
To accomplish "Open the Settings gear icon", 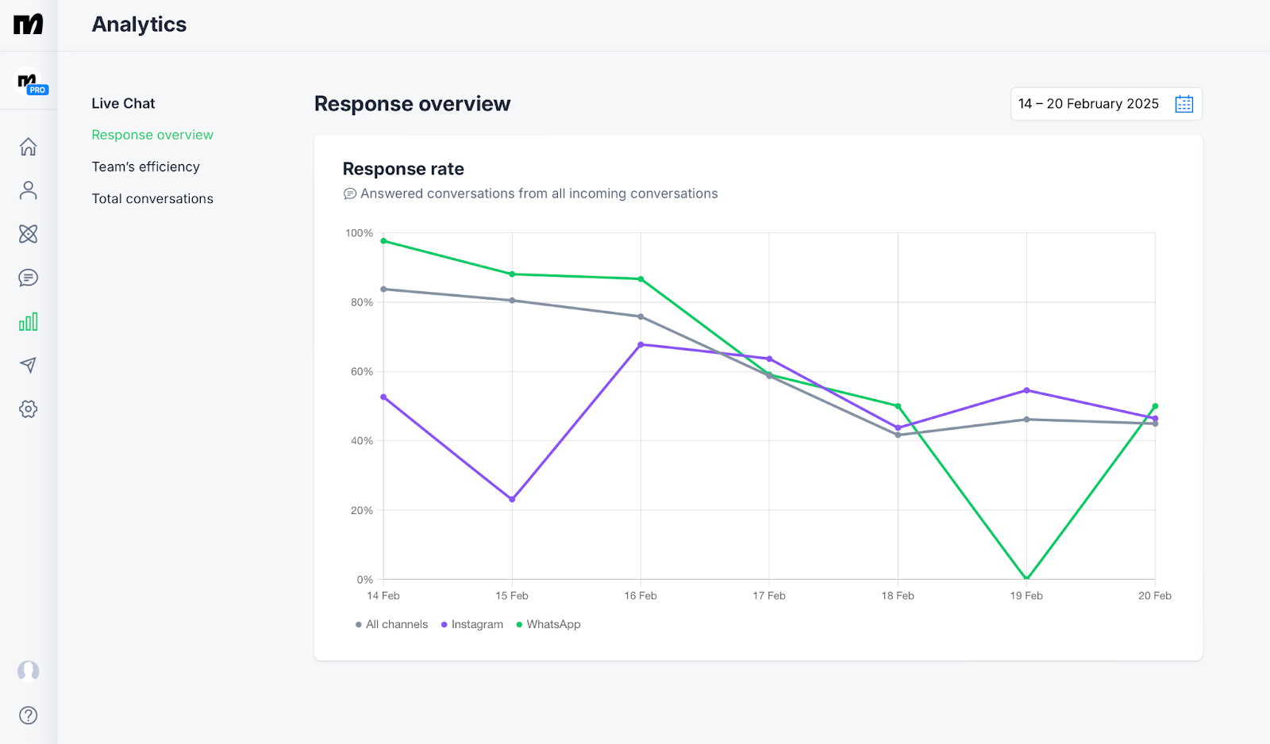I will tap(28, 409).
